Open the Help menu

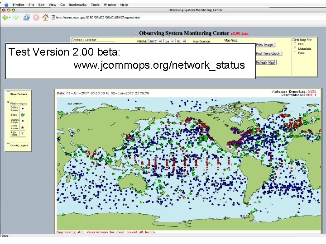(x=124, y=5)
